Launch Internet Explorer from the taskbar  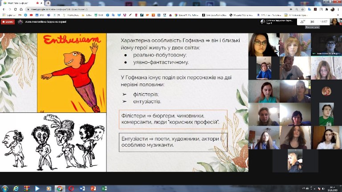pyautogui.click(x=16, y=188)
